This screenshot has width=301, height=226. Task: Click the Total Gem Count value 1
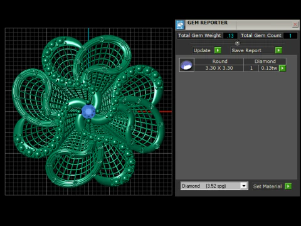click(x=290, y=36)
